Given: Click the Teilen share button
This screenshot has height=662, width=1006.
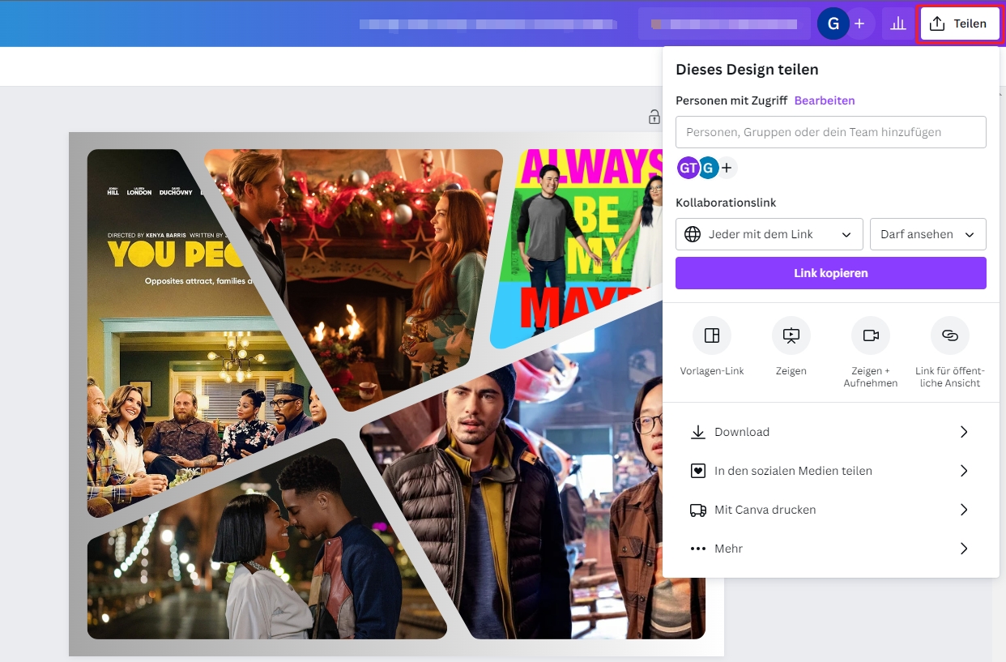Looking at the screenshot, I should (959, 23).
